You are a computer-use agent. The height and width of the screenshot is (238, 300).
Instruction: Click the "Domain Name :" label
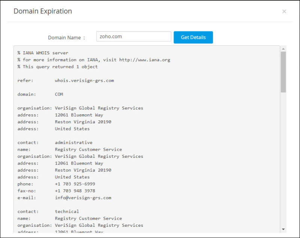pos(66,37)
